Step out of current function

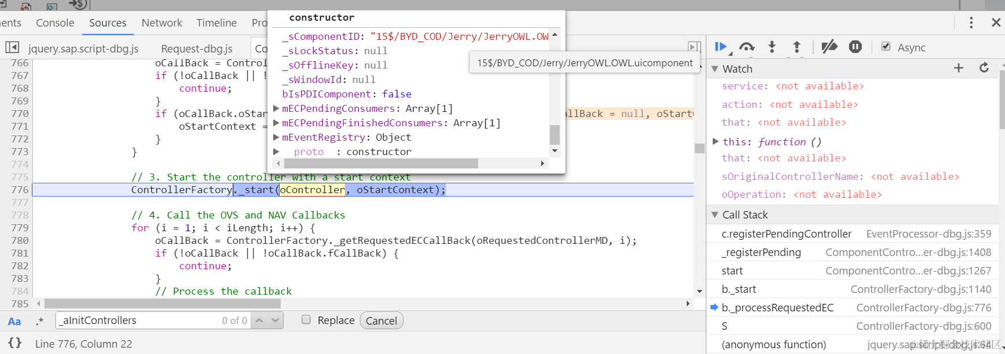pos(796,47)
